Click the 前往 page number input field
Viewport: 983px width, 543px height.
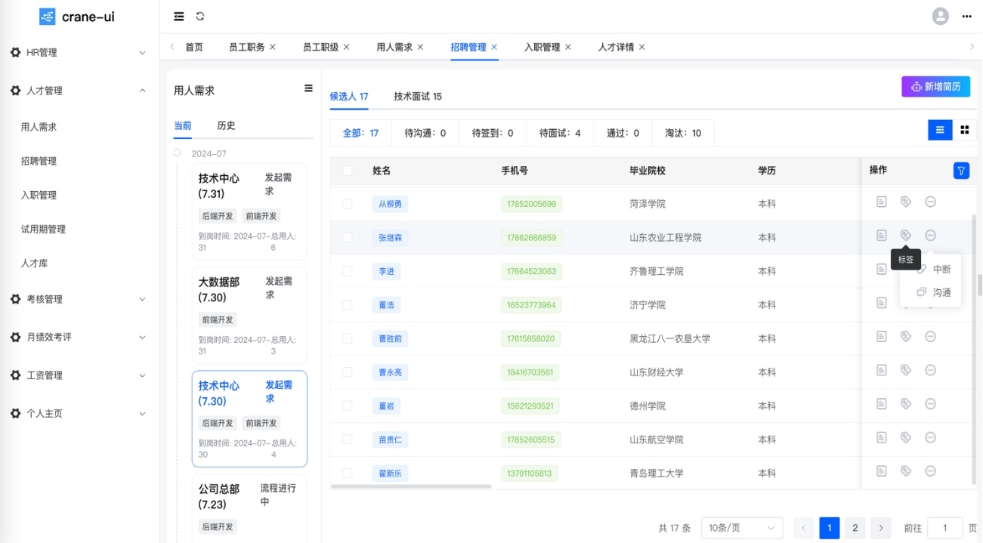[944, 528]
